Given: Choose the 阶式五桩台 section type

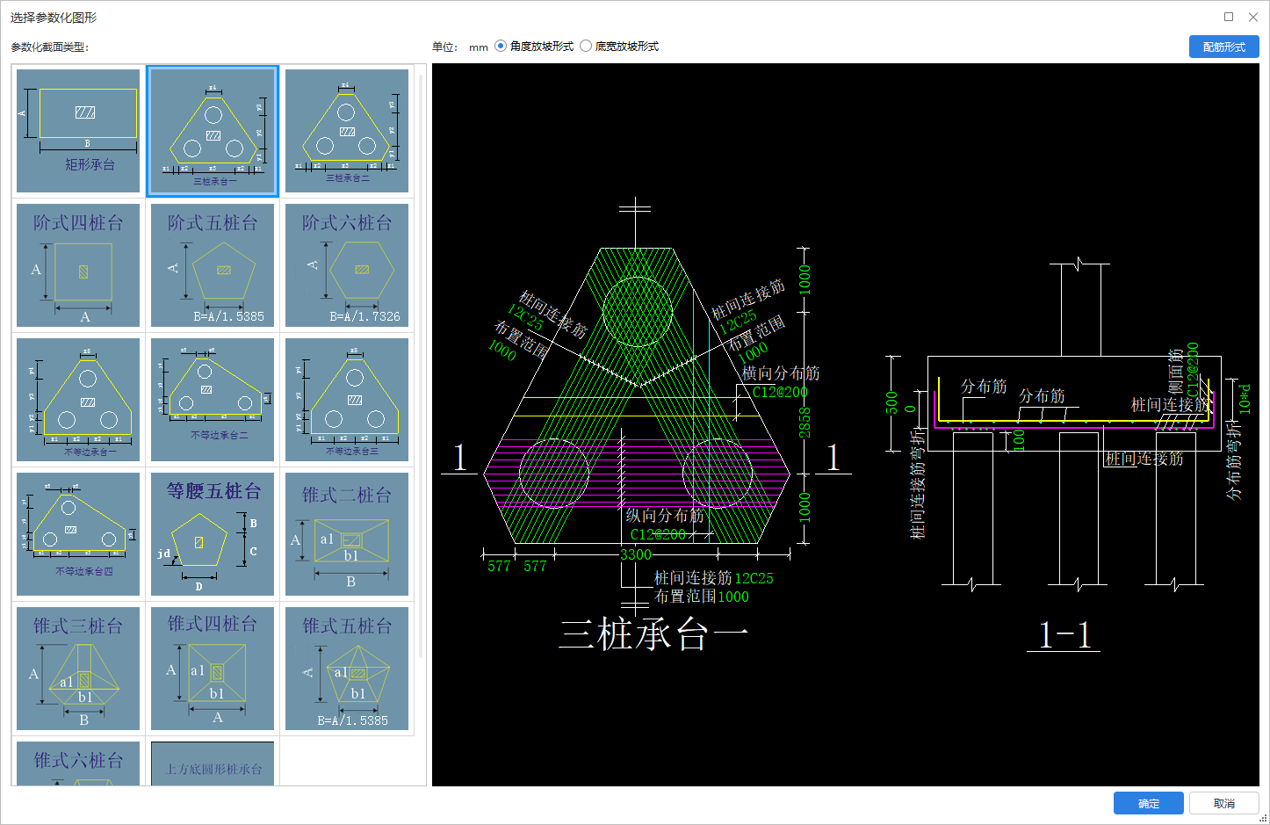Looking at the screenshot, I should [213, 265].
